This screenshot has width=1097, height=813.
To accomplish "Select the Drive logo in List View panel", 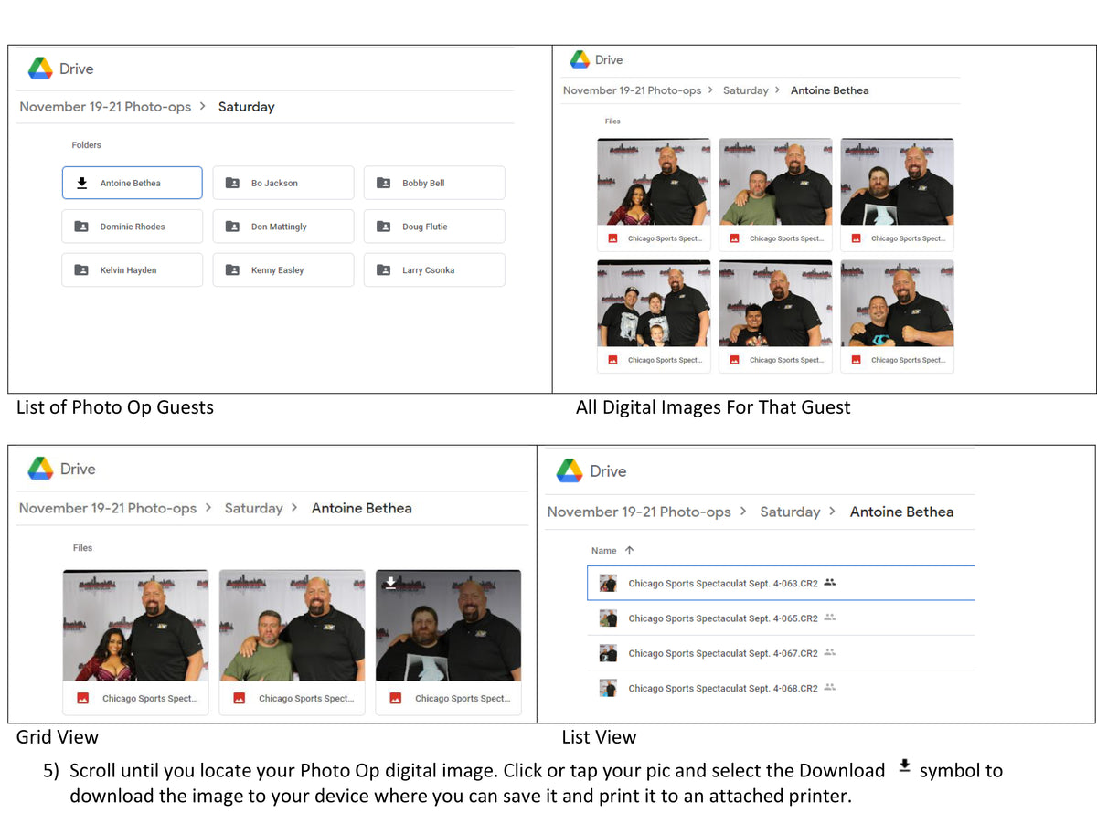I will coord(570,471).
